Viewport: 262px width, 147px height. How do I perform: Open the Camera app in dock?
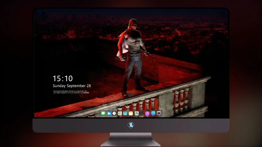[x=159, y=113]
